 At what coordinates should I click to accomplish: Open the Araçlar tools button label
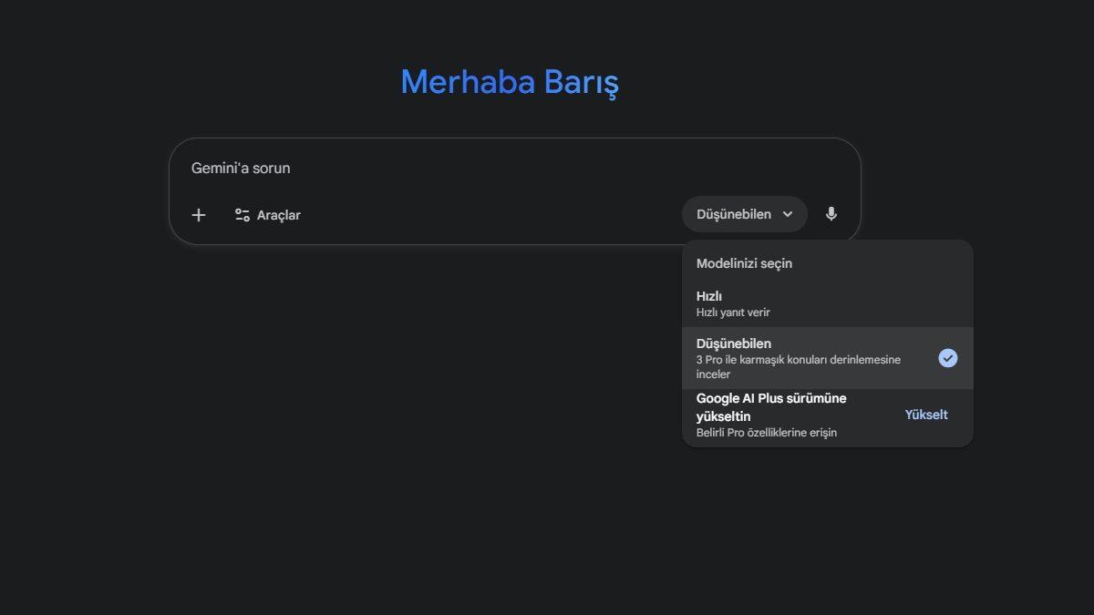pyautogui.click(x=278, y=215)
